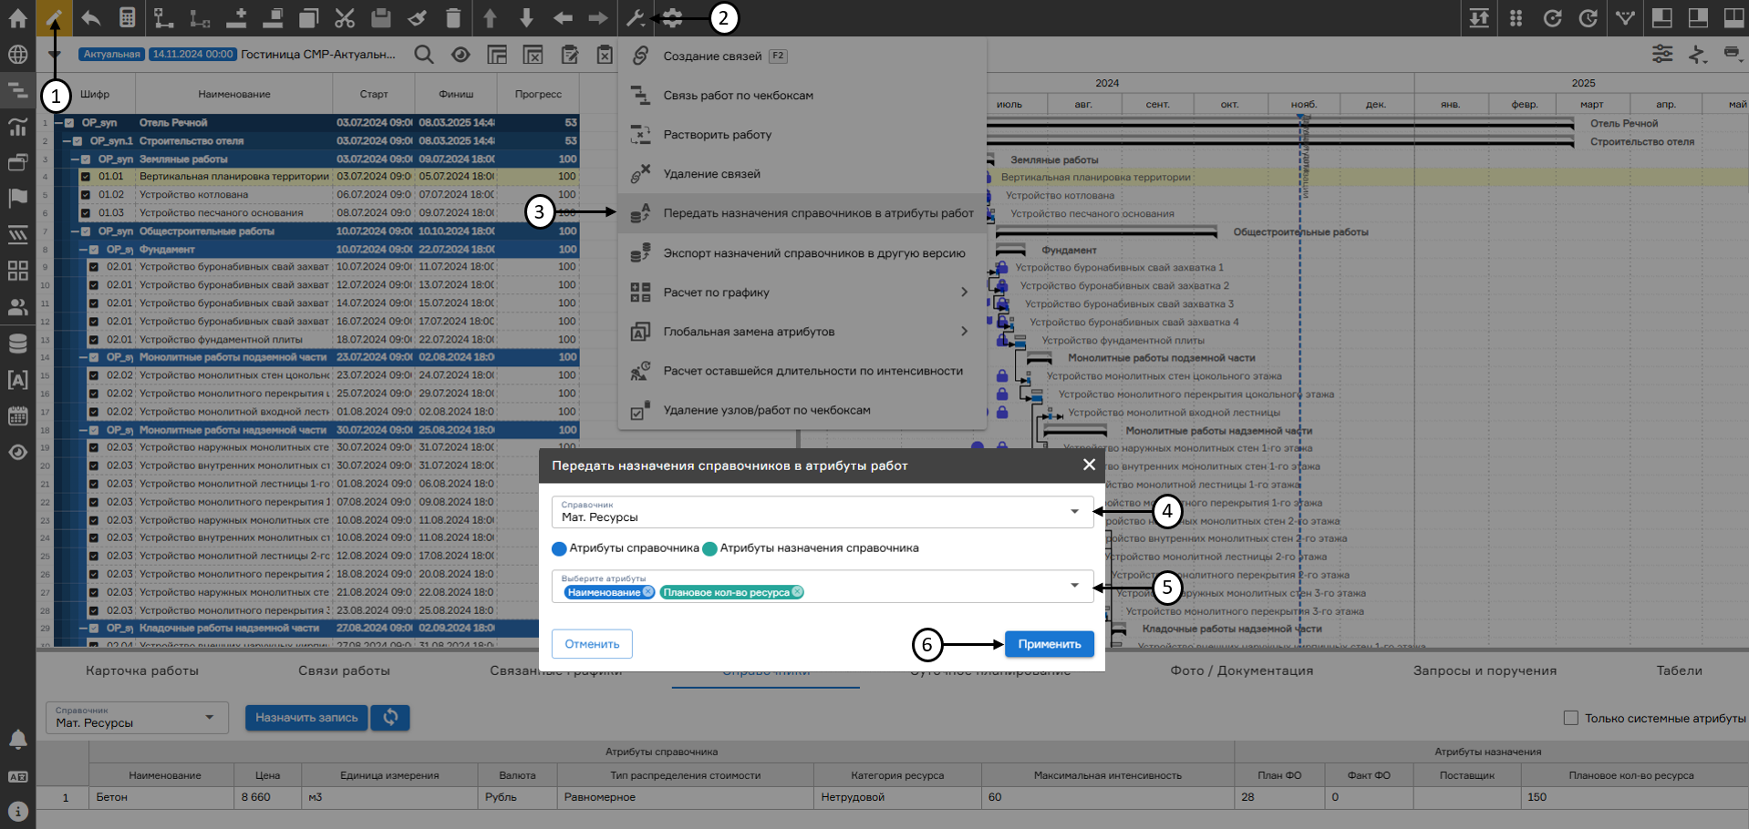Click the move down arrow icon

(526, 18)
